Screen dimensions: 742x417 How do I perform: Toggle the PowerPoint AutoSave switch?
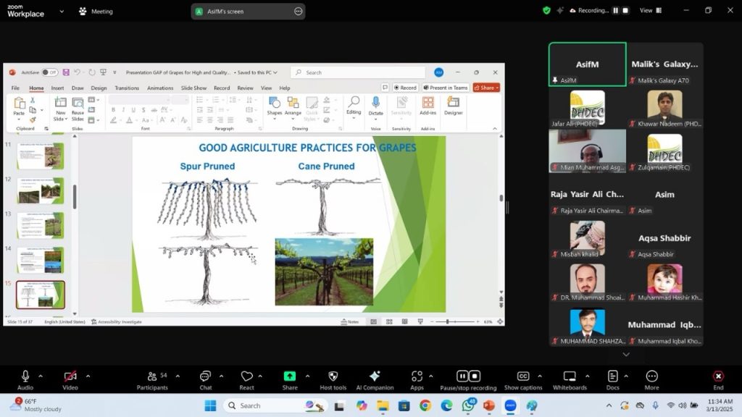(x=49, y=72)
